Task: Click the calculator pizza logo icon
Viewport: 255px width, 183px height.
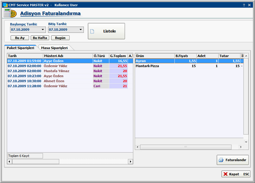Action: click(10, 13)
